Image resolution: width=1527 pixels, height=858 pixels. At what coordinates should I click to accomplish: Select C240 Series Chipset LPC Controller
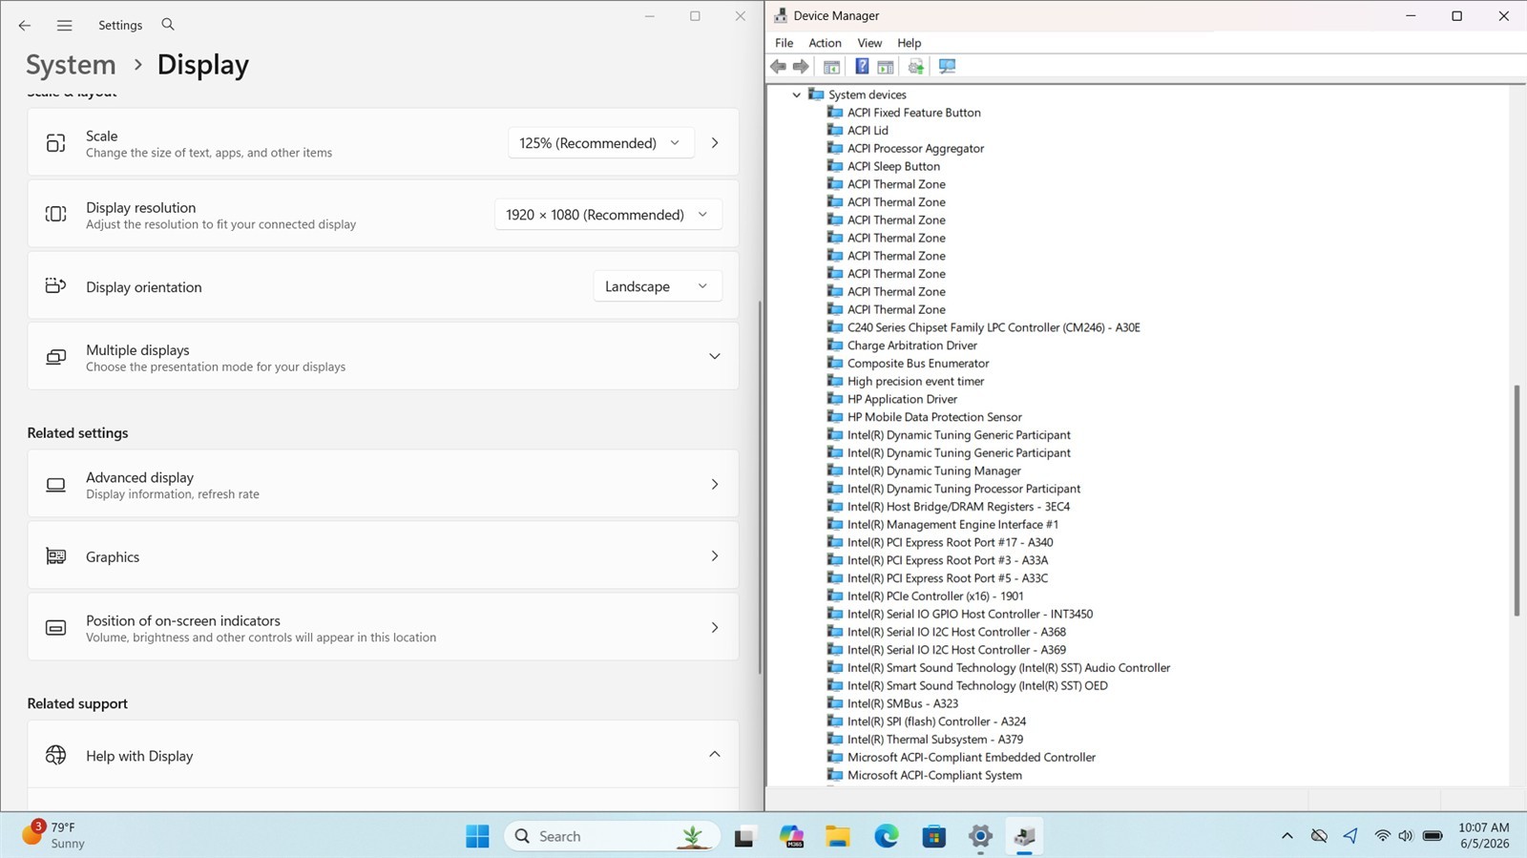[x=994, y=327]
